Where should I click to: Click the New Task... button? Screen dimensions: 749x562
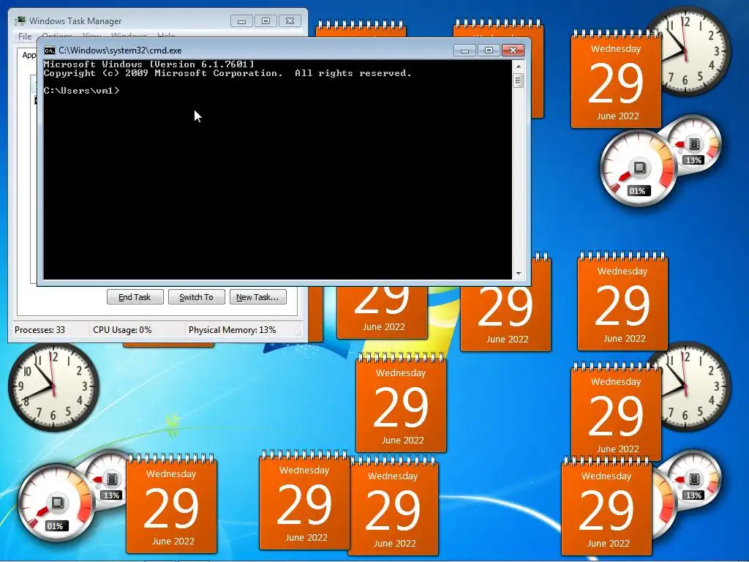tap(258, 297)
